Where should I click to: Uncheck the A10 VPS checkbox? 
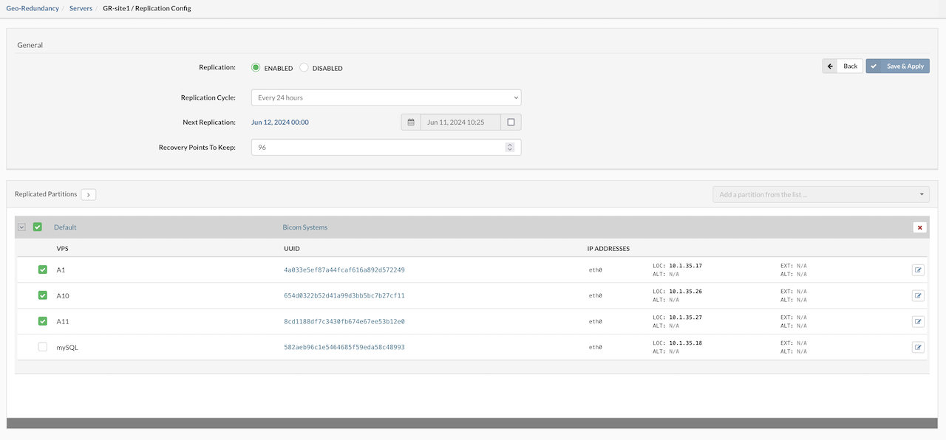[x=43, y=295]
